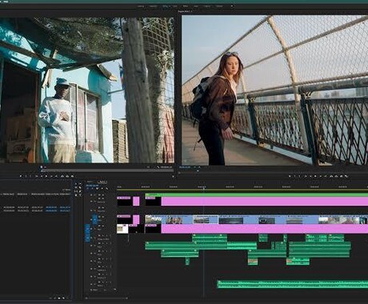Select the Razor tool
This screenshot has height=304, width=368.
tap(80, 187)
